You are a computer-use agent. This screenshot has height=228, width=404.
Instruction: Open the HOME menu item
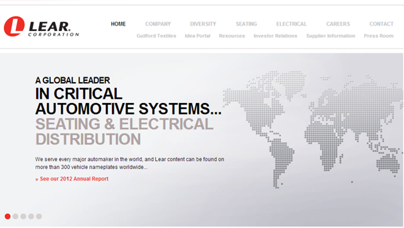[x=118, y=24]
